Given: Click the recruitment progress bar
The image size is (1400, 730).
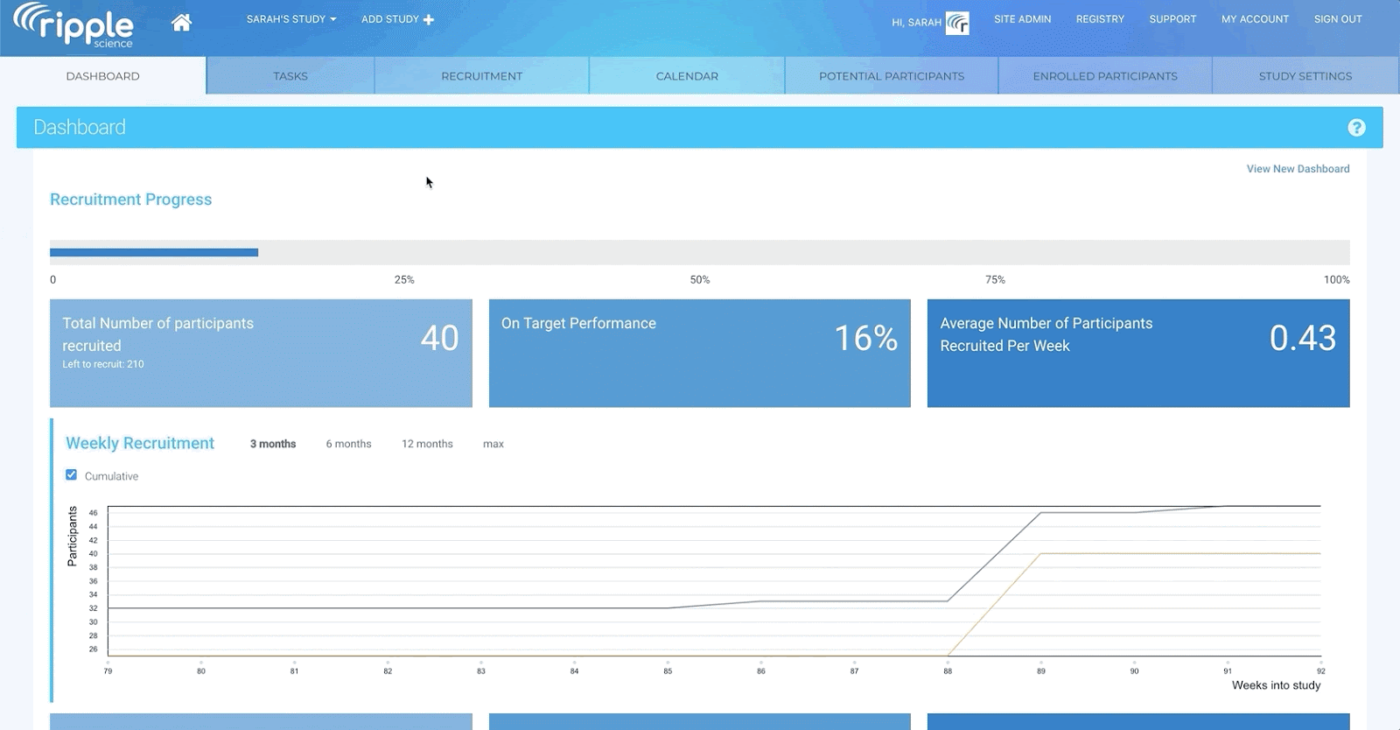Looking at the screenshot, I should click(x=699, y=253).
